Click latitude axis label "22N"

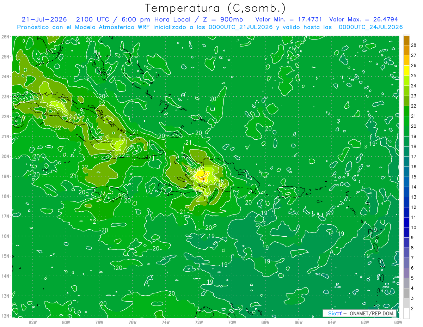point(5,116)
